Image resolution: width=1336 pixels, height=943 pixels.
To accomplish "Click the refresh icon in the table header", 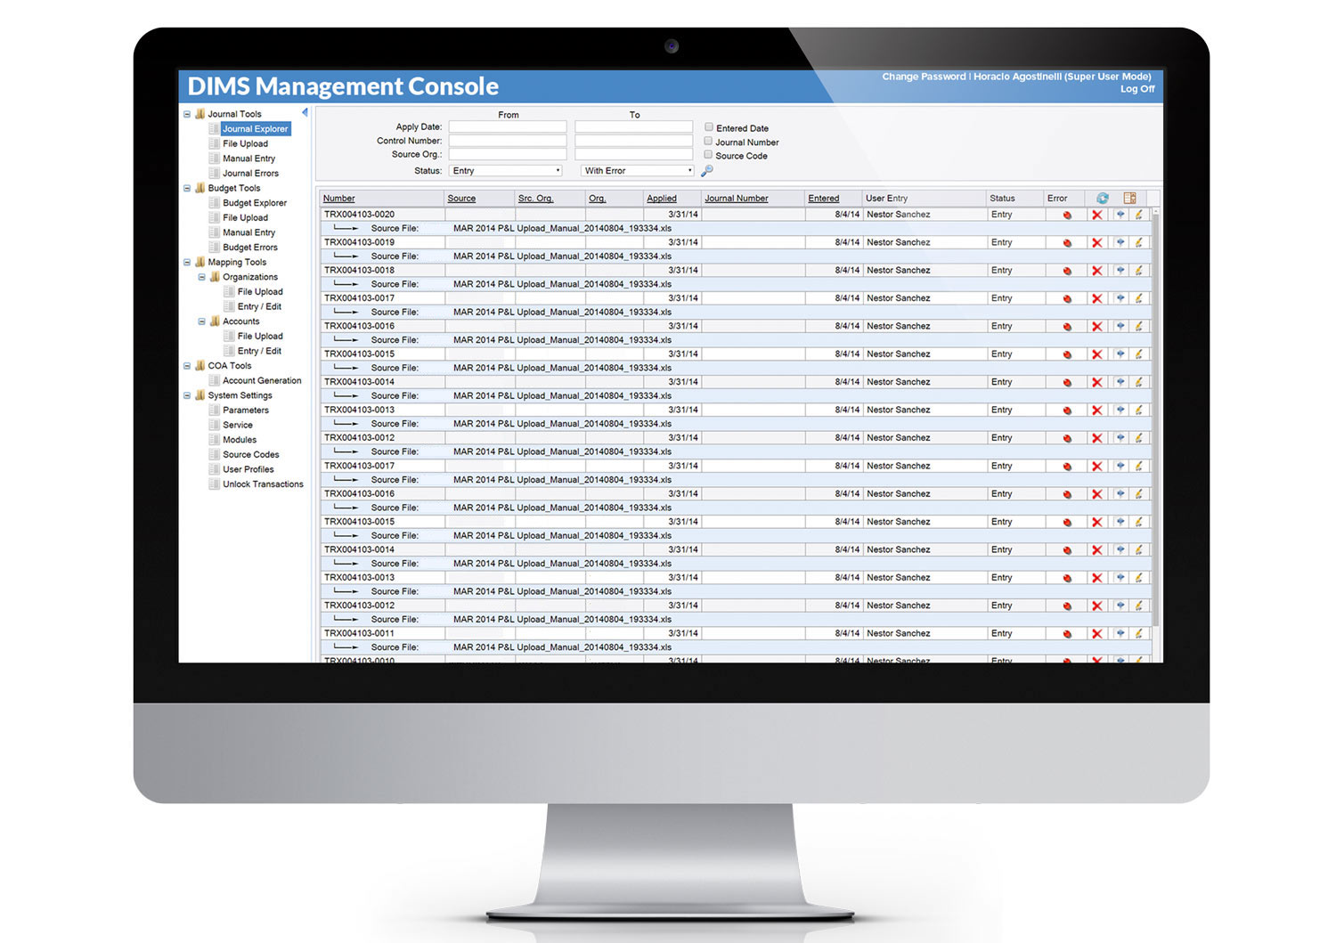I will tap(1103, 199).
